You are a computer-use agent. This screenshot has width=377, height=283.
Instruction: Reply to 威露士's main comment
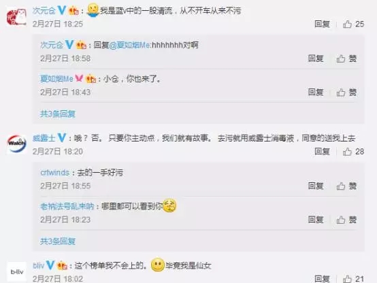point(322,152)
